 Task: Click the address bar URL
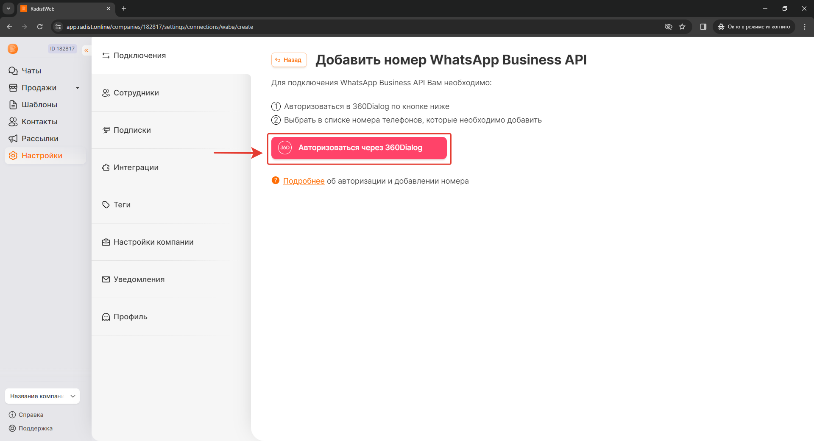160,27
